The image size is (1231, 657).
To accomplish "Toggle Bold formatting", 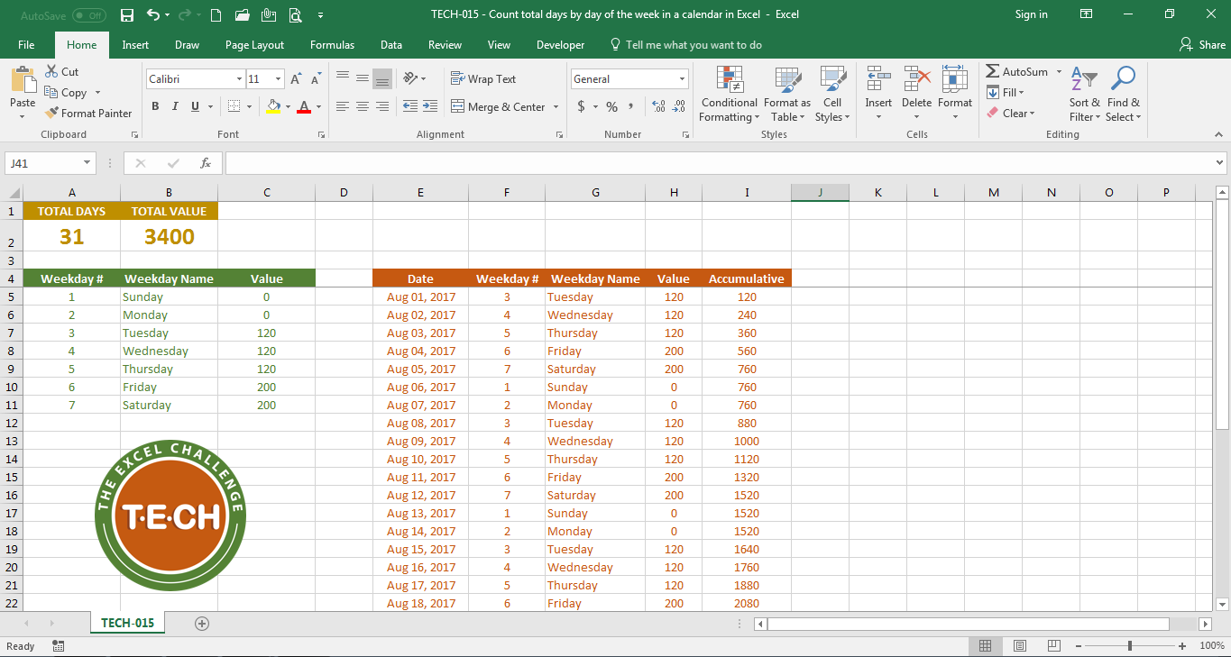I will 155,106.
